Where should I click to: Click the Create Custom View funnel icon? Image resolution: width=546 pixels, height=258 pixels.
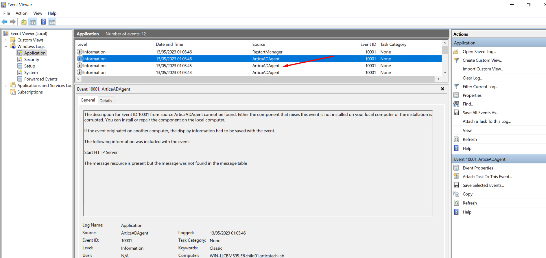[456, 60]
